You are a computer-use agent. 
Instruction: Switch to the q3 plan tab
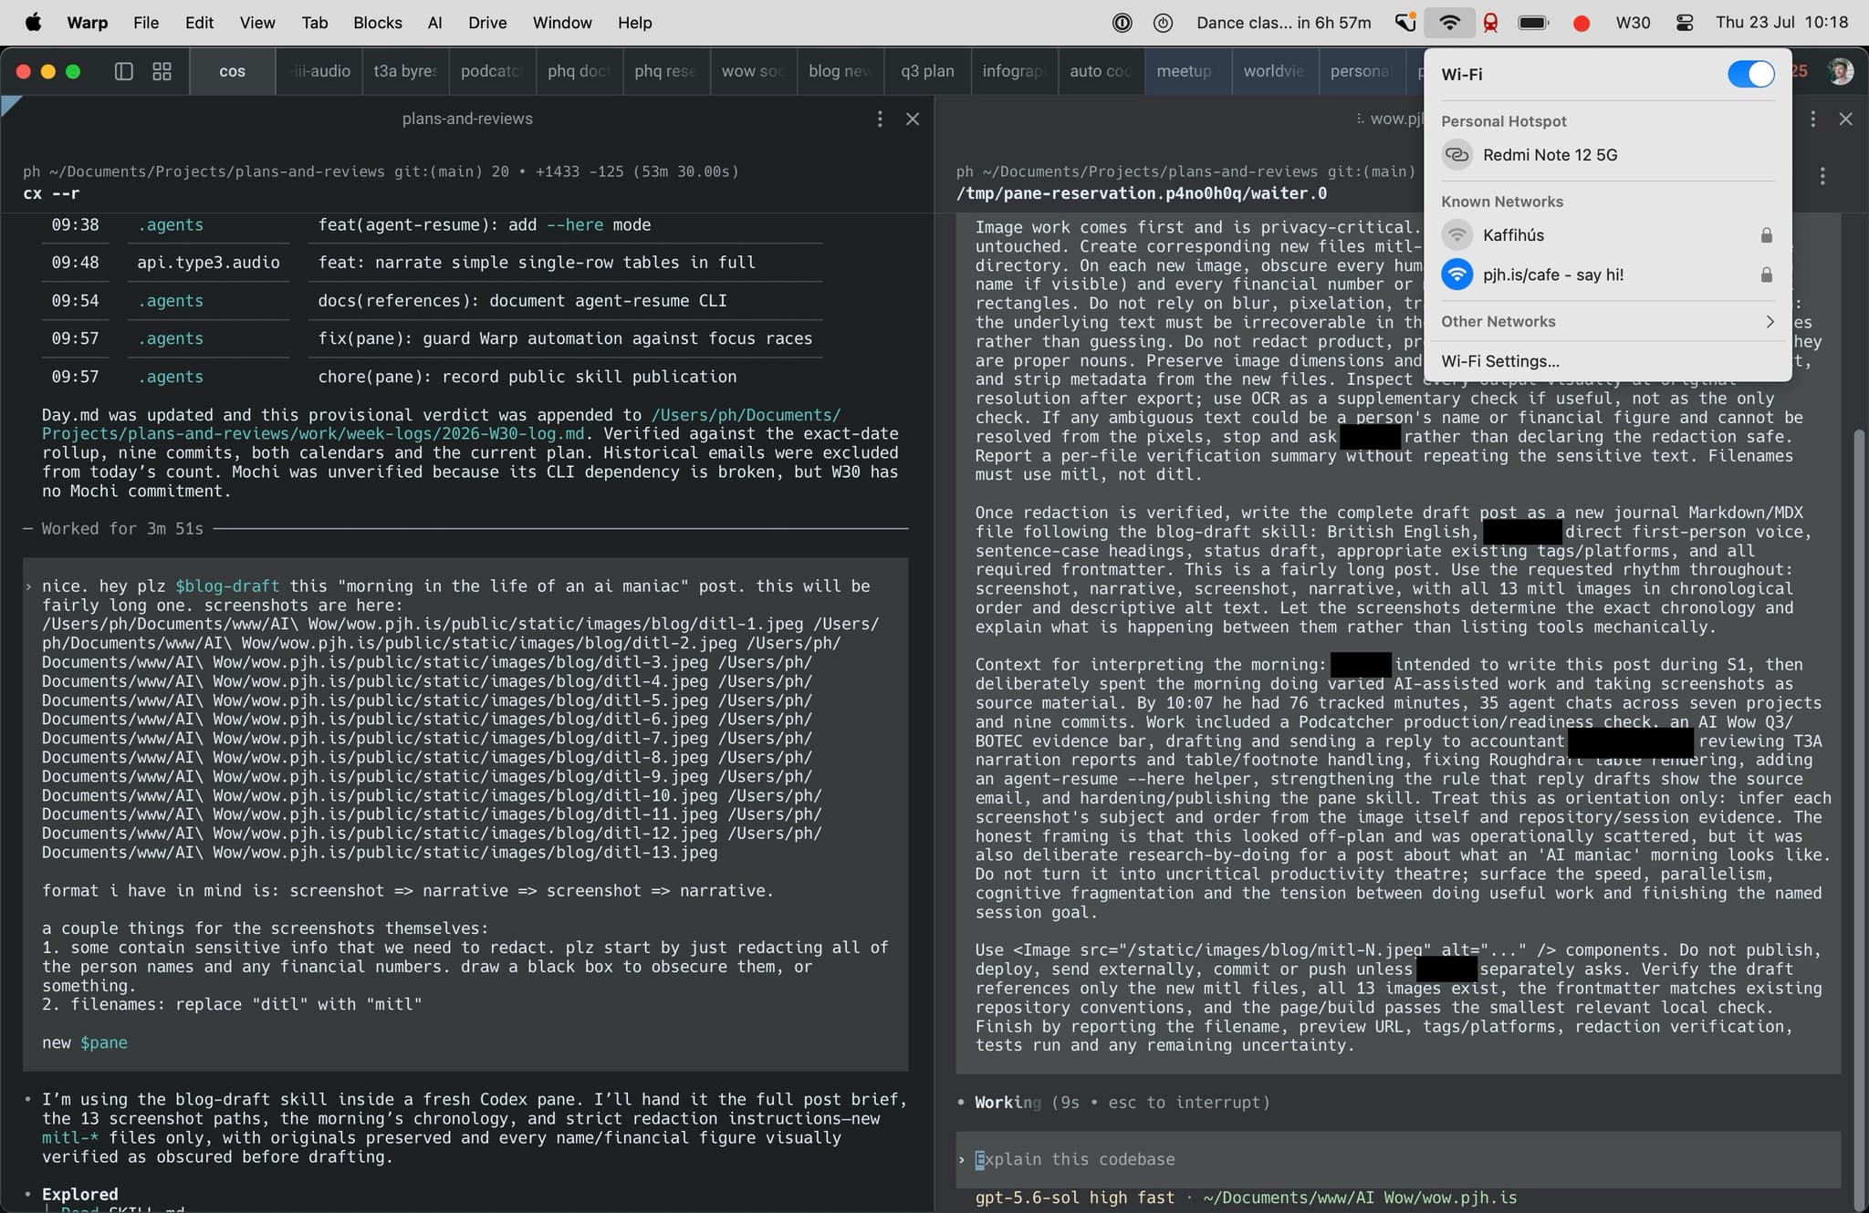click(927, 71)
